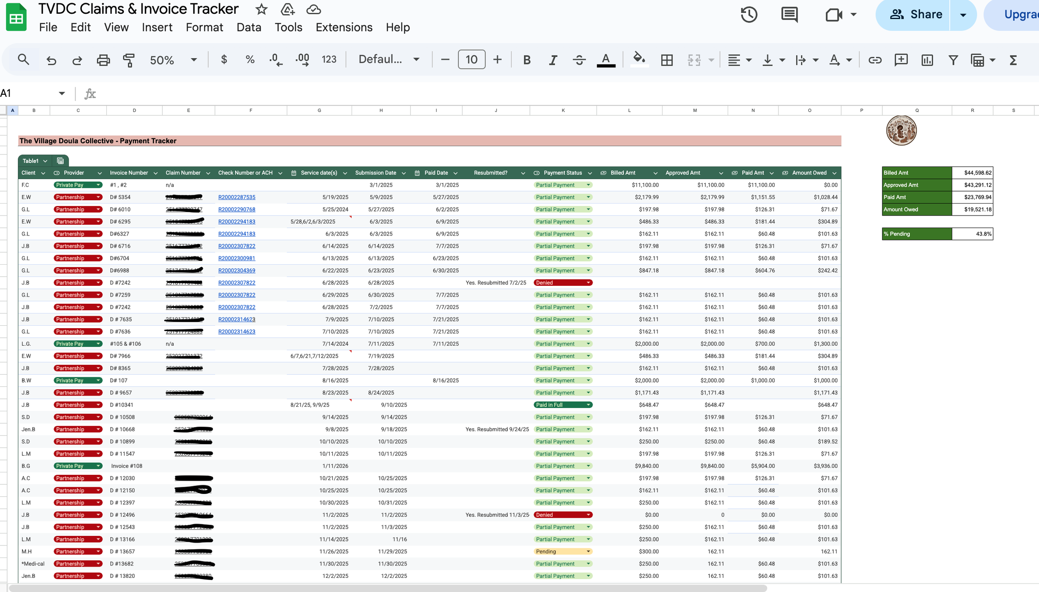Open the Extensions menu
Viewport: 1039px width, 592px height.
point(344,27)
